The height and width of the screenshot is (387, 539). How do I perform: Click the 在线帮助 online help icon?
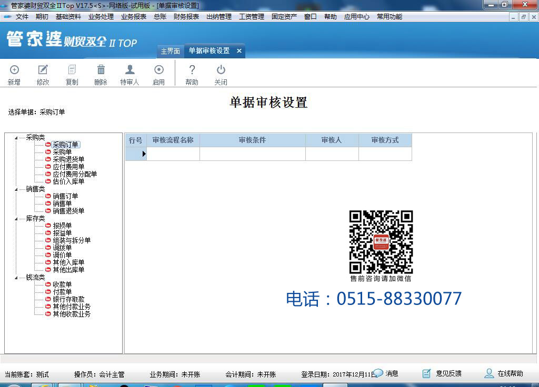[x=489, y=374]
